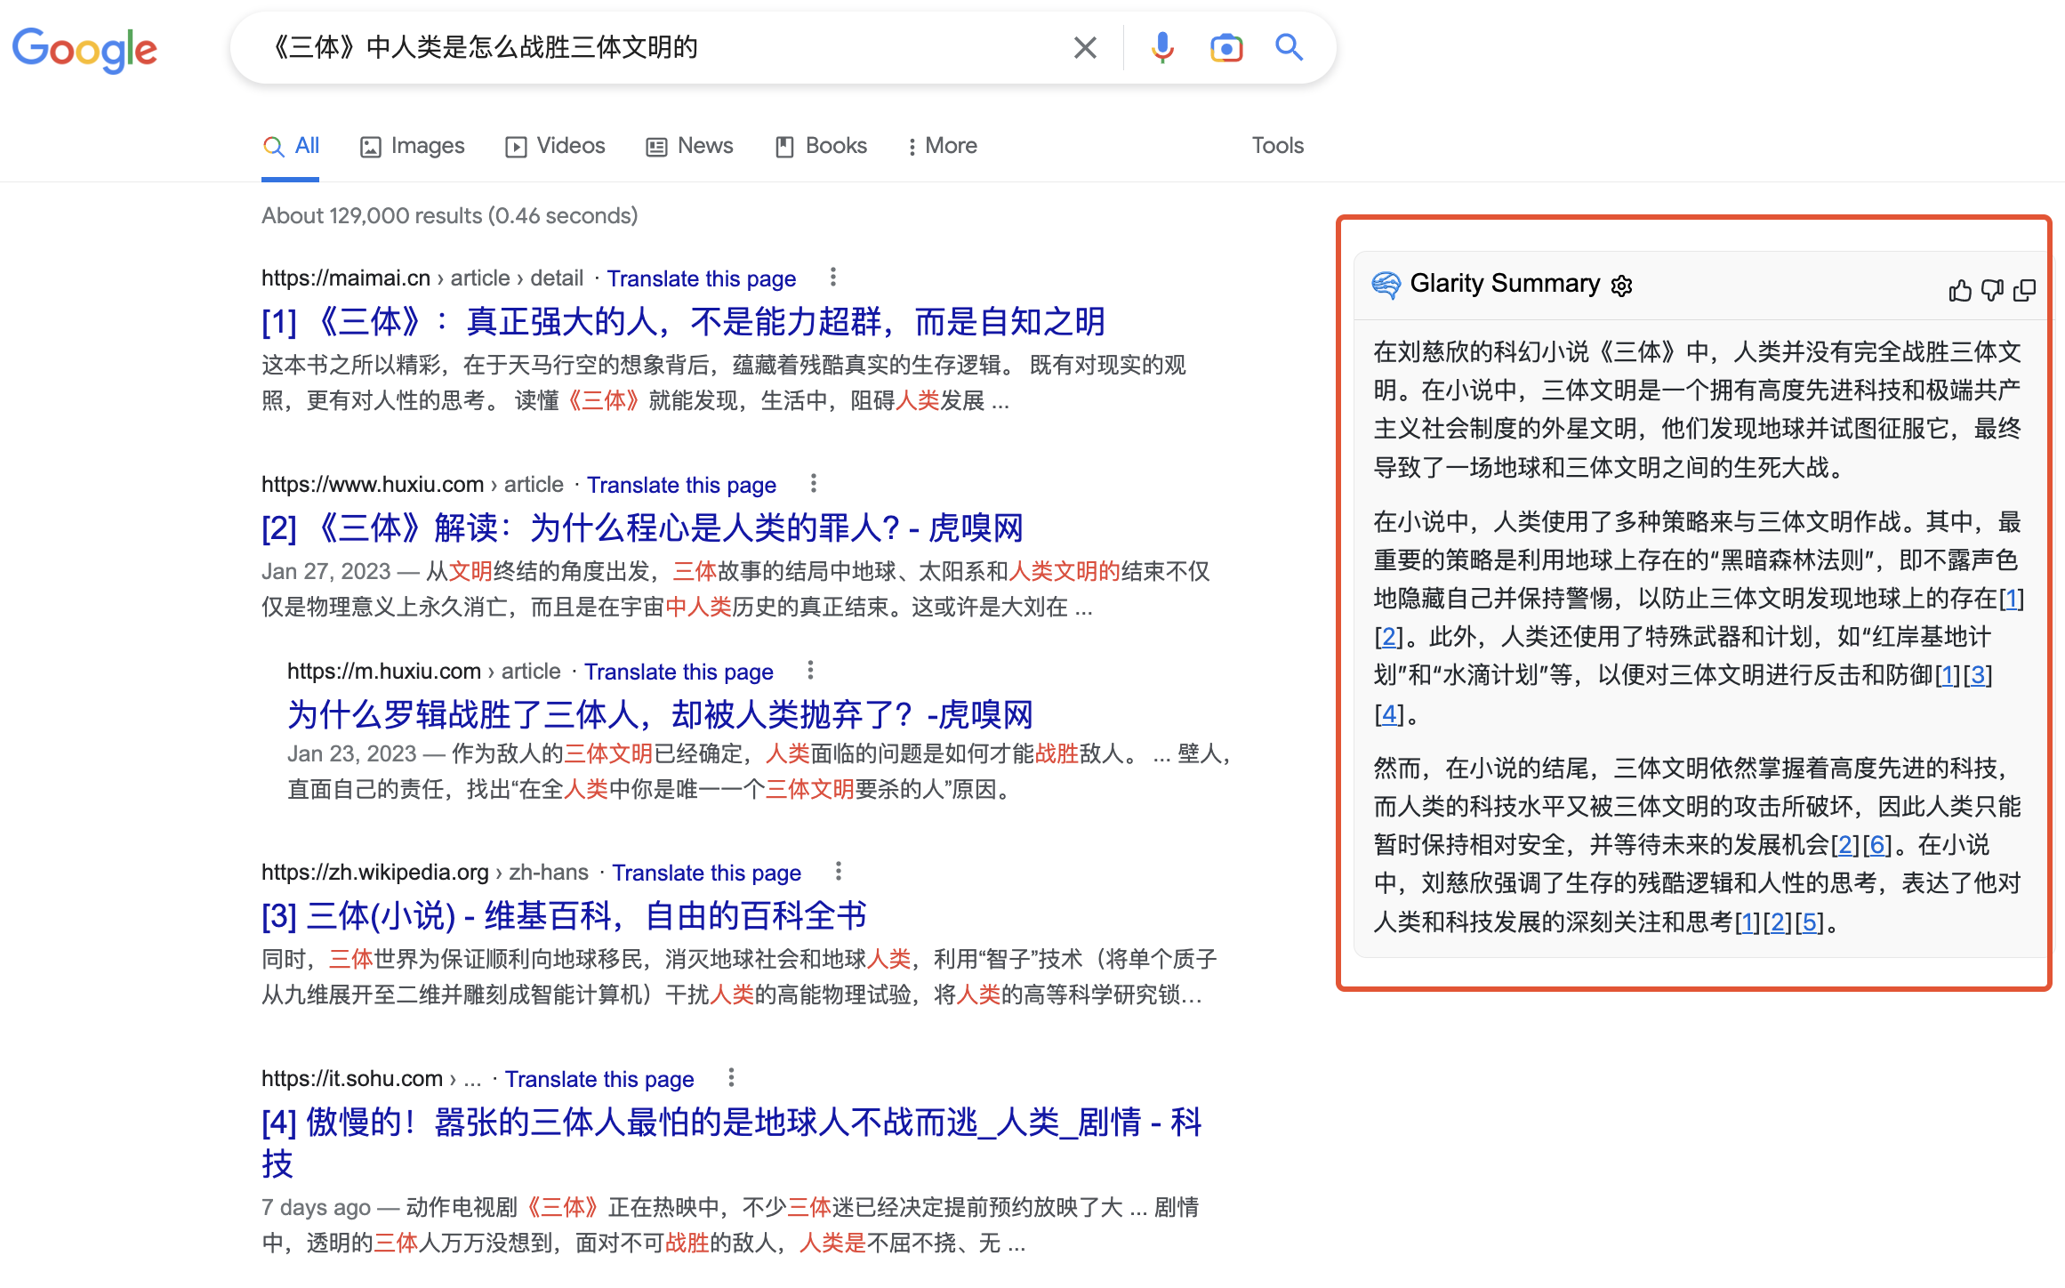Click the Glarity brain logo icon

pyautogui.click(x=1384, y=284)
